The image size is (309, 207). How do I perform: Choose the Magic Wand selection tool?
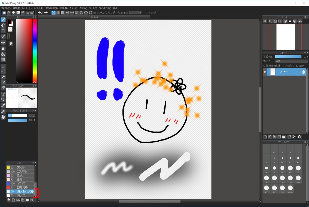pos(3,77)
